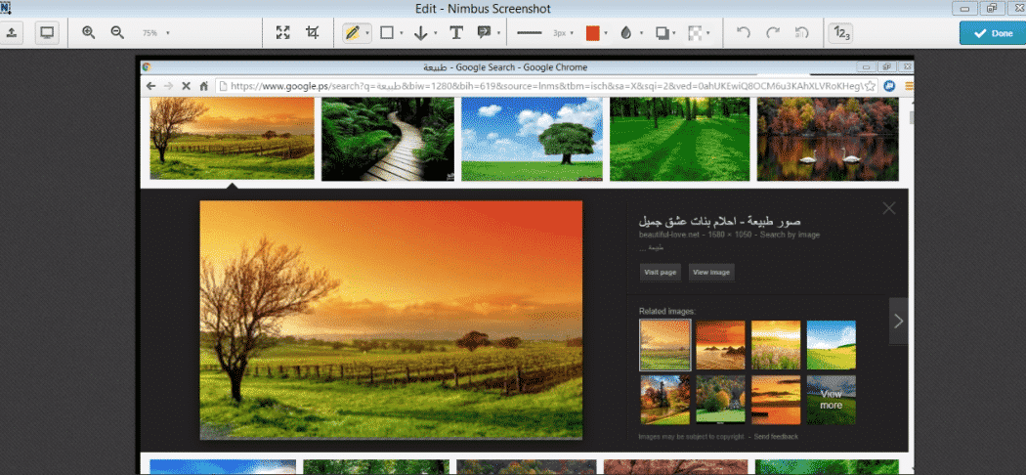1026x475 pixels.
Task: Select the resize image tool
Action: [282, 32]
